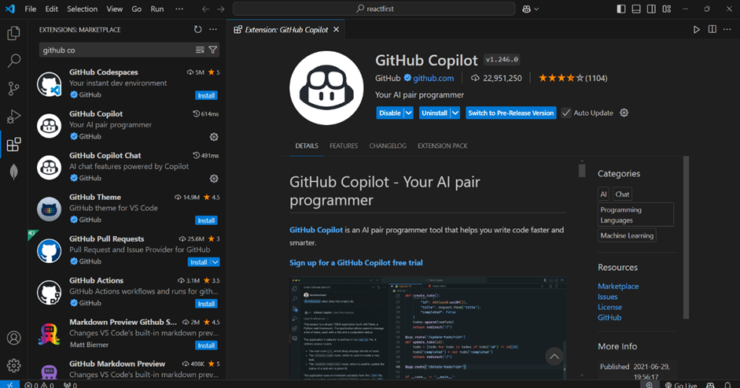
Task: Toggle the Auto Update checkbox
Action: pyautogui.click(x=566, y=113)
